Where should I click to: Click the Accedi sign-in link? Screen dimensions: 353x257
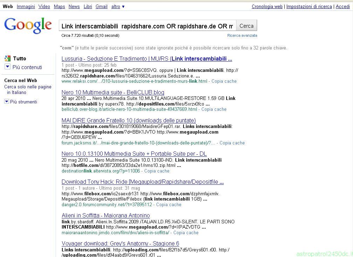[342, 7]
